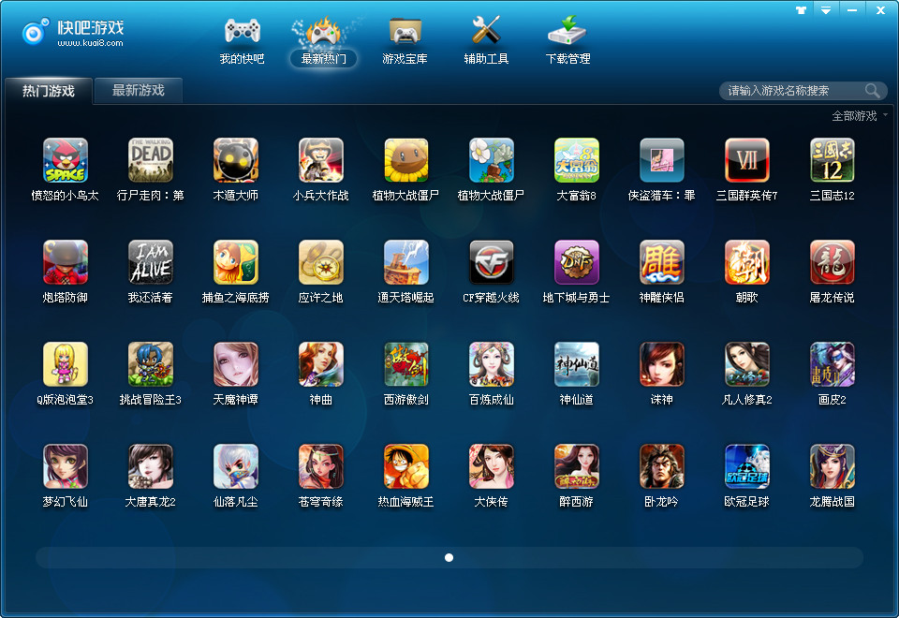Open the Angry Birds Space game icon
The image size is (899, 618).
tap(66, 160)
